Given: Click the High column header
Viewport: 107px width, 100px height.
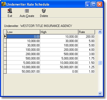Looking at the screenshot, I should (x=59, y=32).
